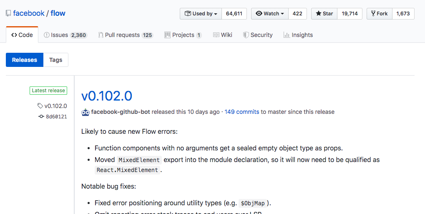Image resolution: width=425 pixels, height=214 pixels.
Task: Click the Insights graph icon
Action: (287, 35)
